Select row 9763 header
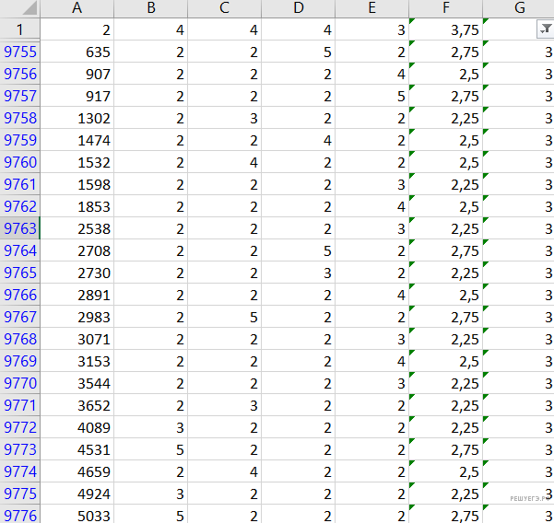554x523 pixels. coord(19,228)
